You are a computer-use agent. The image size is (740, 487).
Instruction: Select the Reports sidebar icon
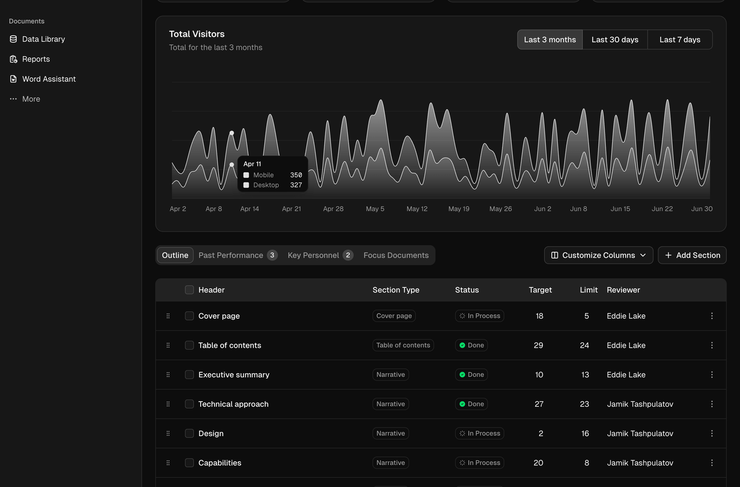coord(13,59)
